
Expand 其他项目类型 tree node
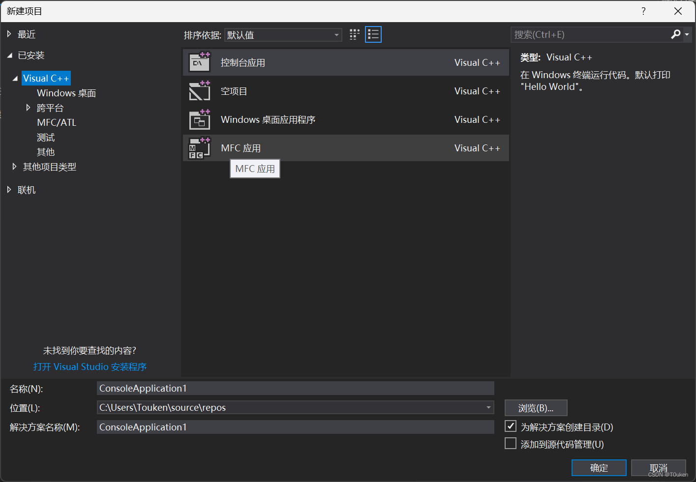point(14,167)
